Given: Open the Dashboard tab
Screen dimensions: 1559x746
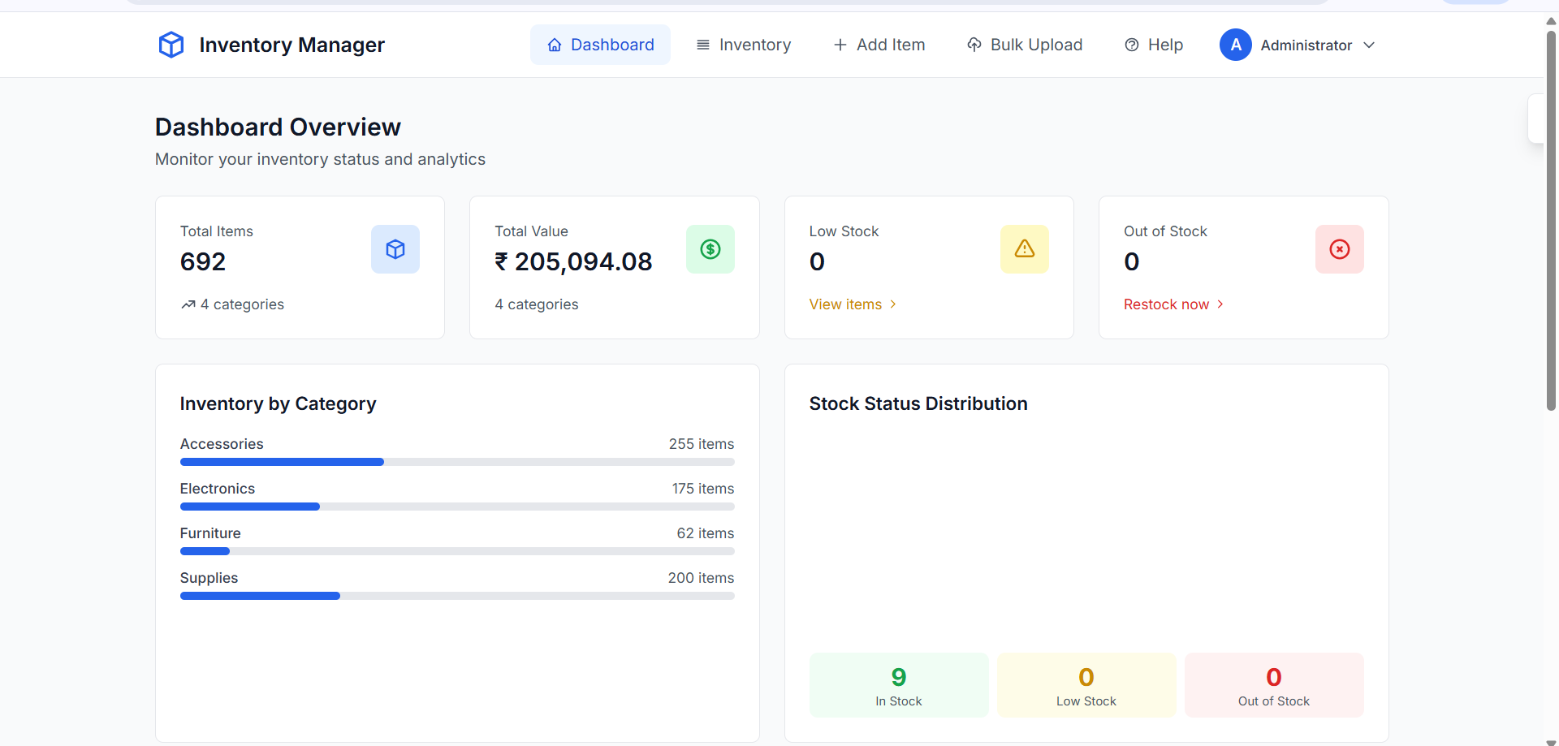Looking at the screenshot, I should click(x=600, y=45).
